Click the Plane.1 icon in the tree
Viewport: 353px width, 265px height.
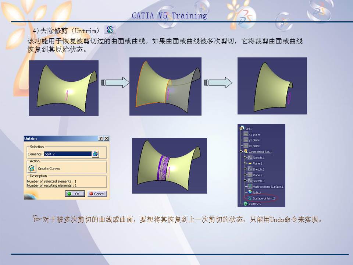pos(251,163)
